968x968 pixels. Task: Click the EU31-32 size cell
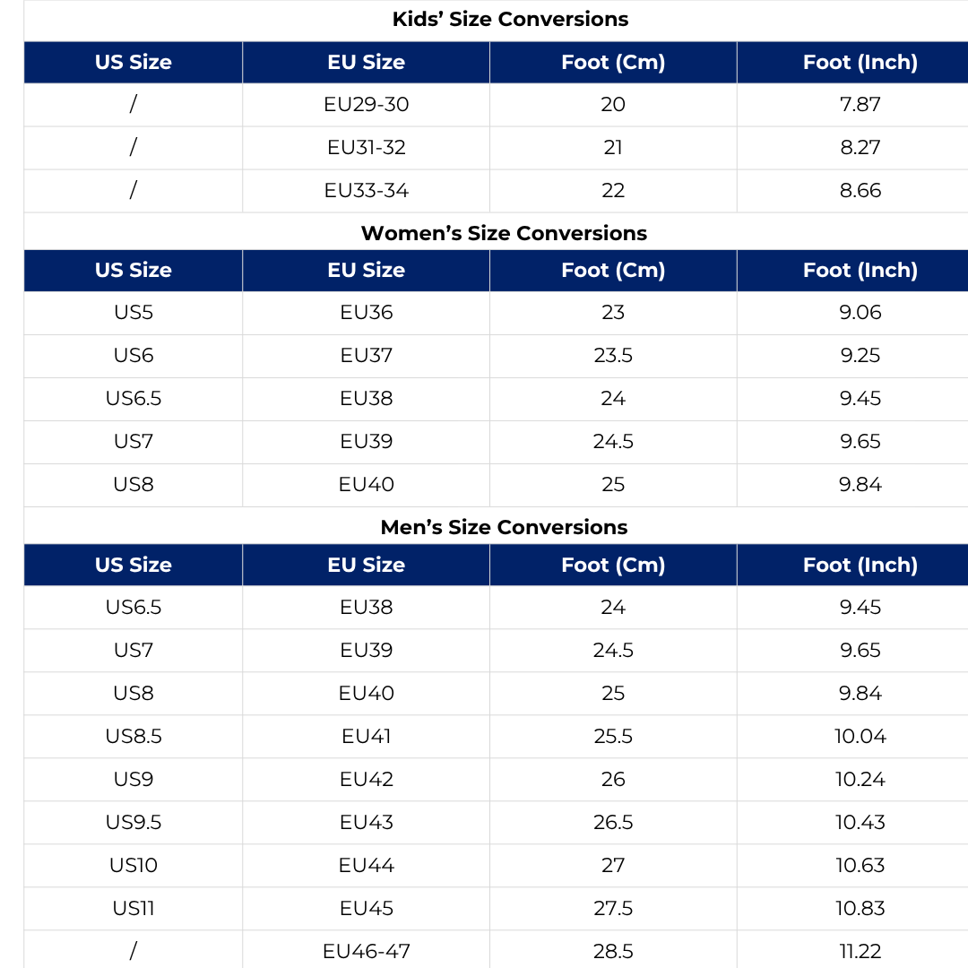point(366,148)
